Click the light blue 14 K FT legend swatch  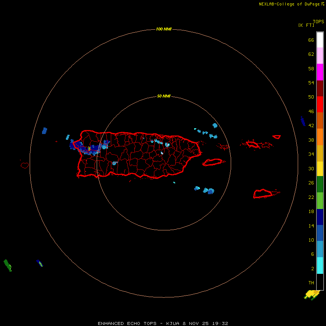[x=320, y=249]
